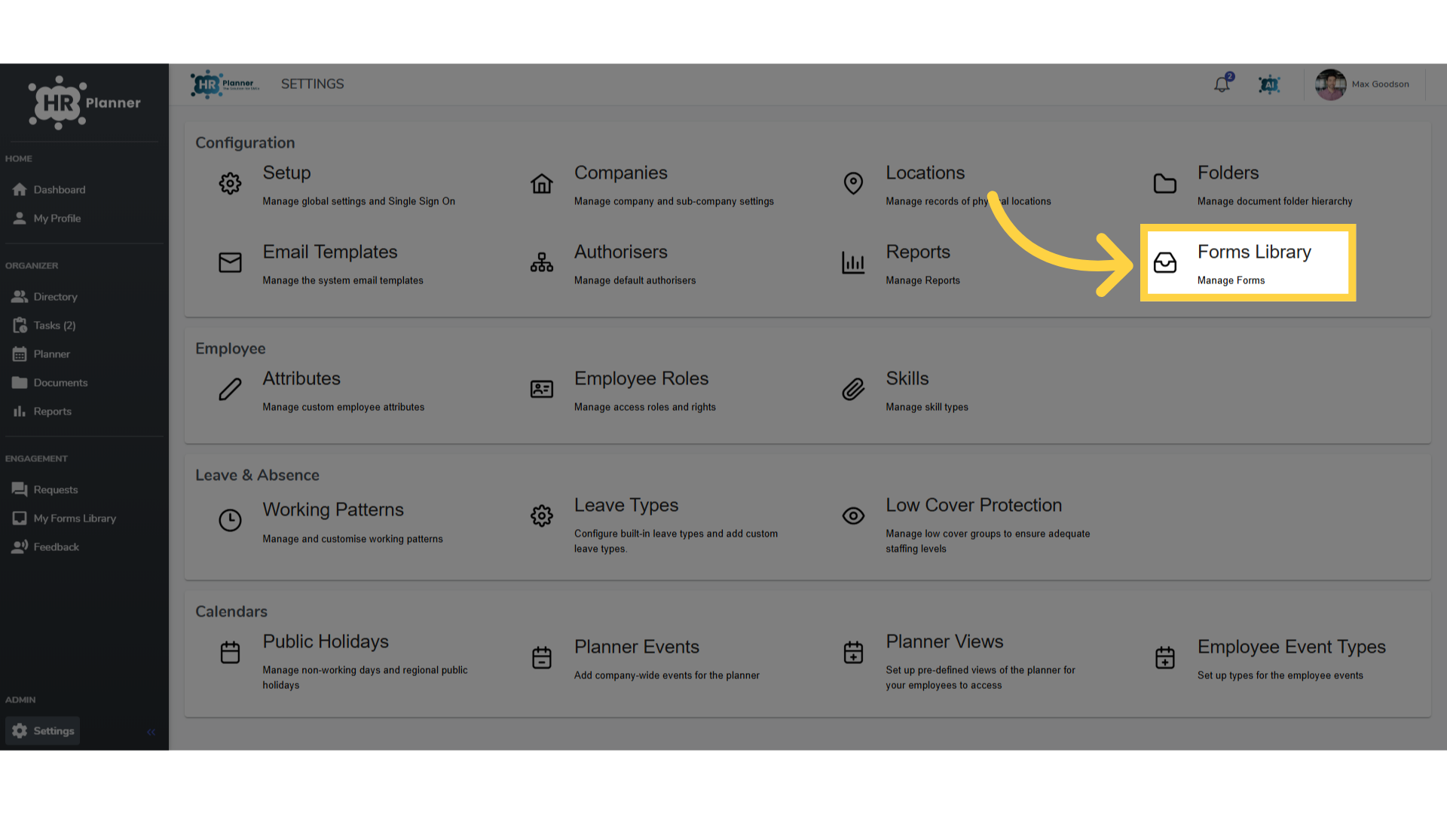Select Settings in the admin sidebar
This screenshot has height=814, width=1447.
pos(43,731)
